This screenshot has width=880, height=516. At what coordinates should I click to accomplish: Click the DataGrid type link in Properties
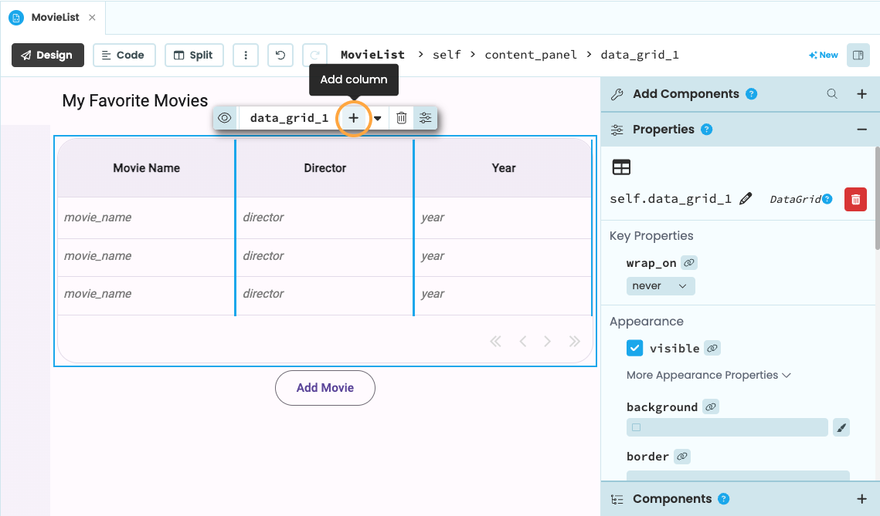click(x=796, y=198)
